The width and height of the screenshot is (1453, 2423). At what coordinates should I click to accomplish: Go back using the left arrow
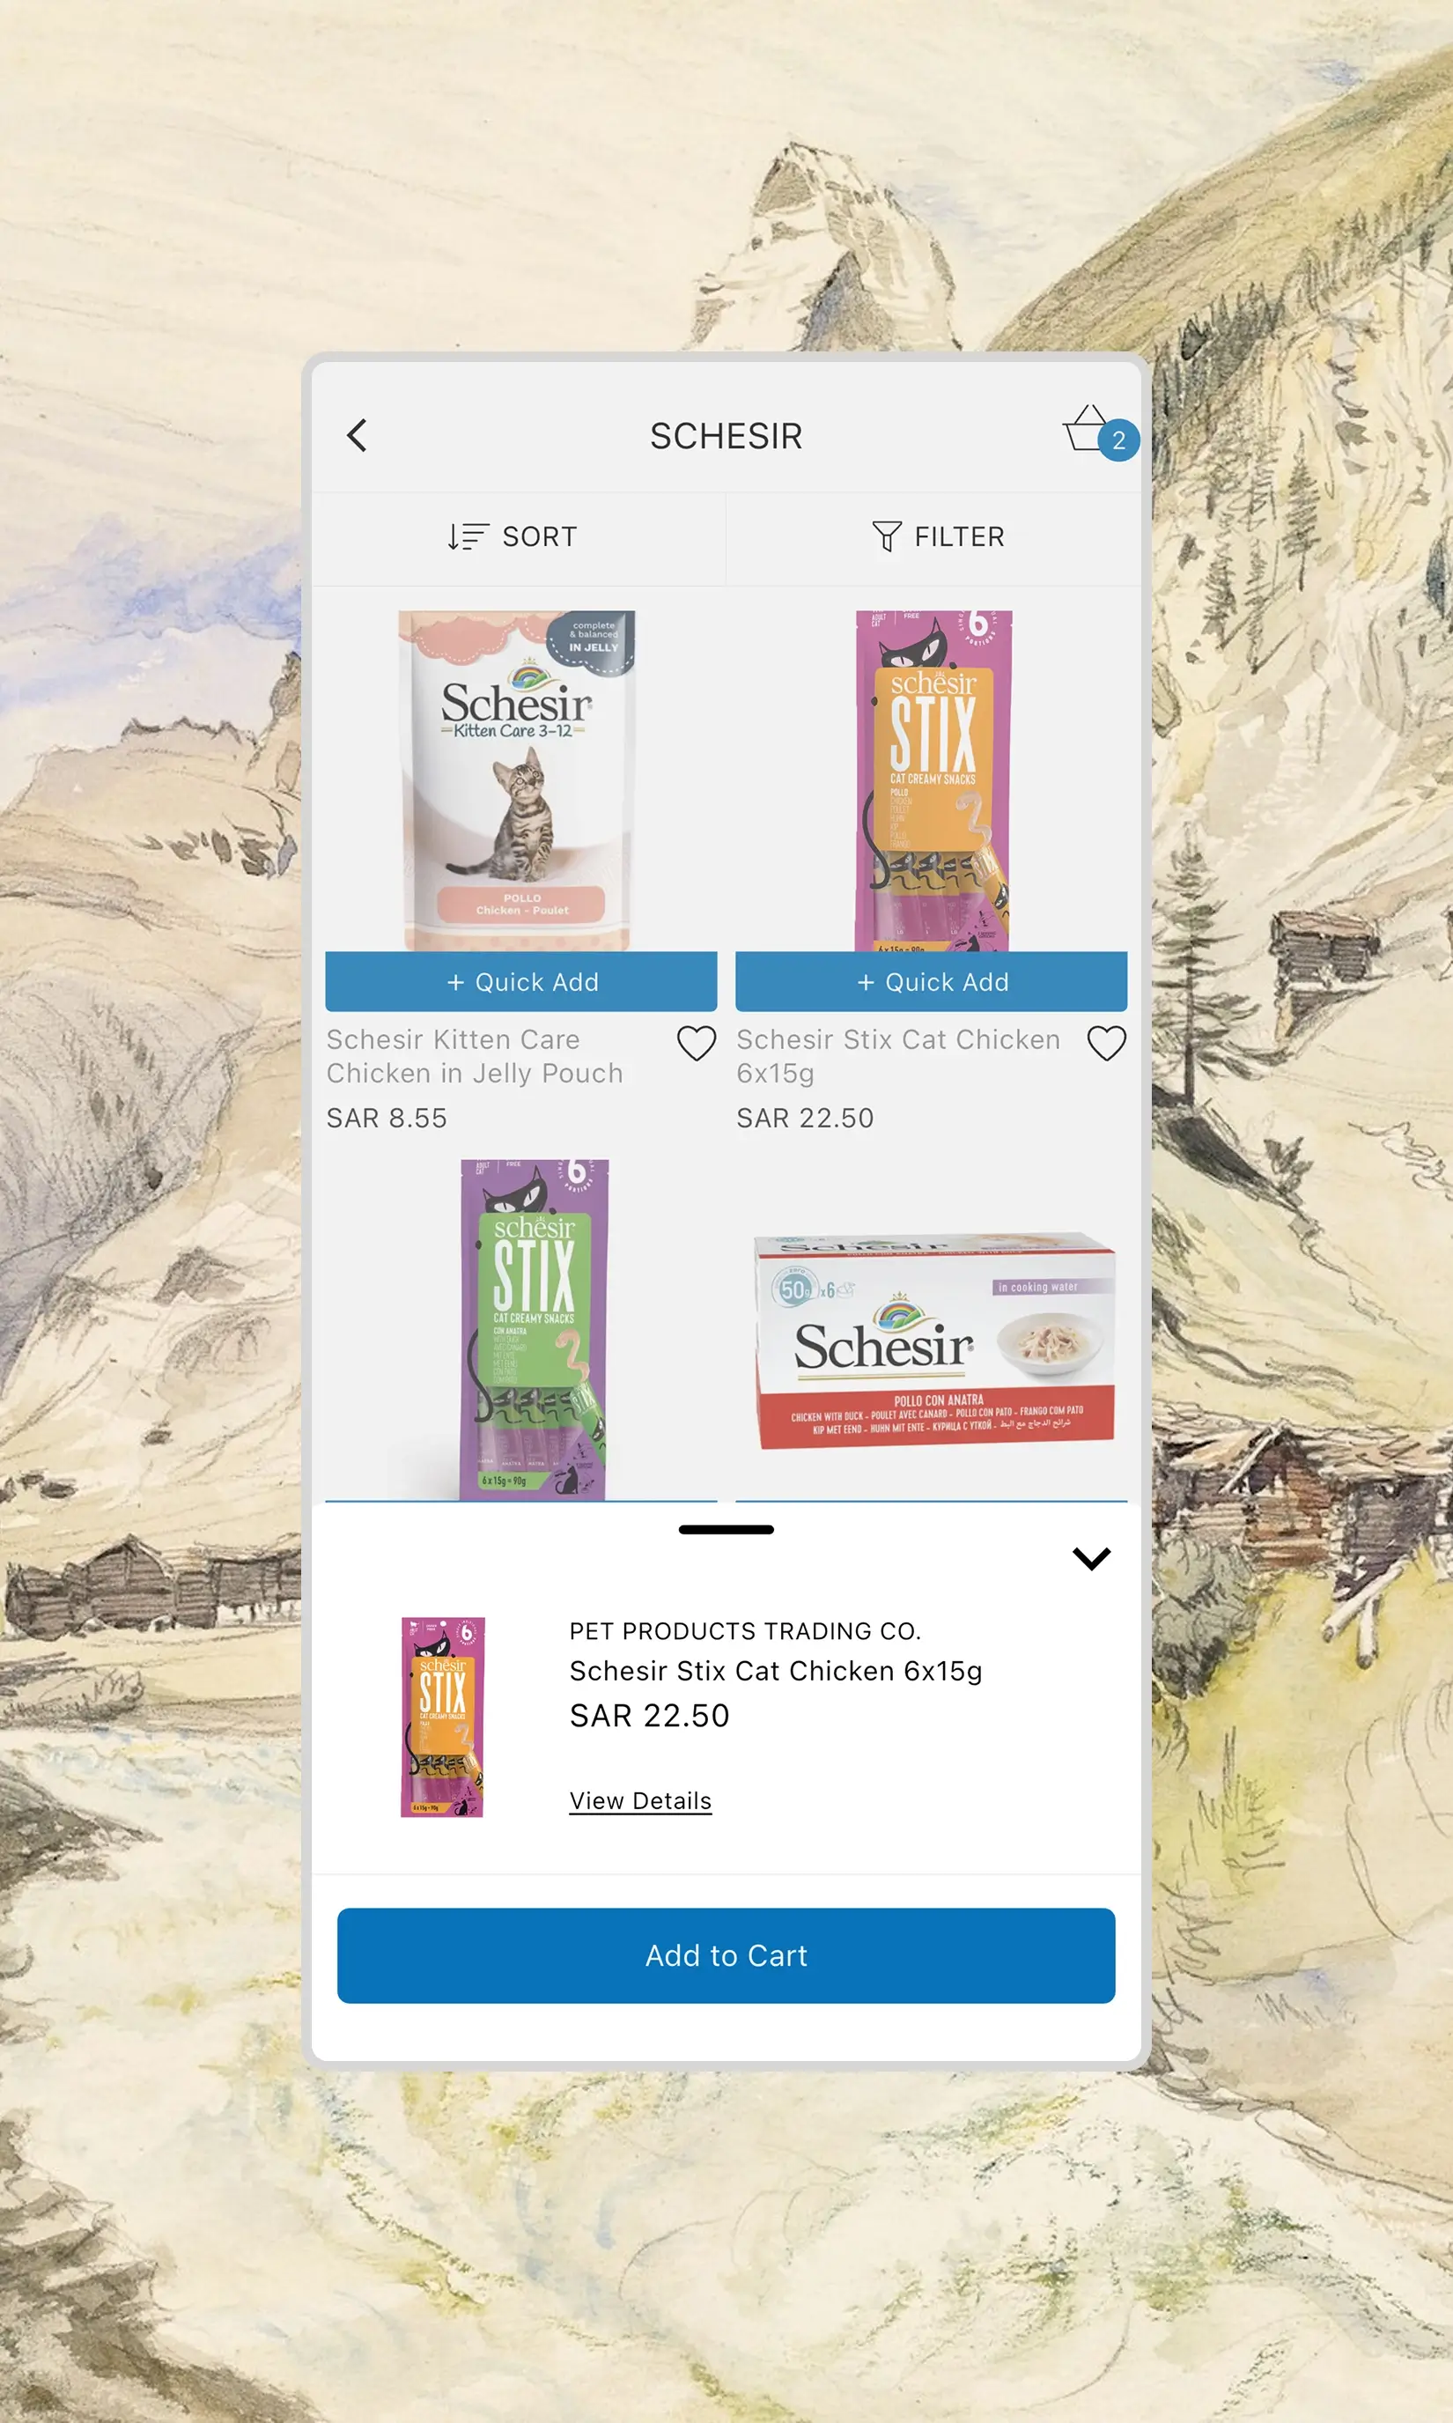pyautogui.click(x=358, y=436)
